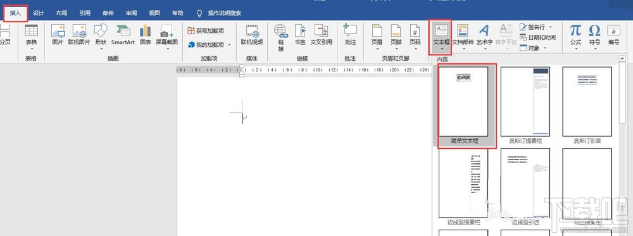Click 获取加载项 get add-ins
This screenshot has width=633, height=236.
(206, 30)
